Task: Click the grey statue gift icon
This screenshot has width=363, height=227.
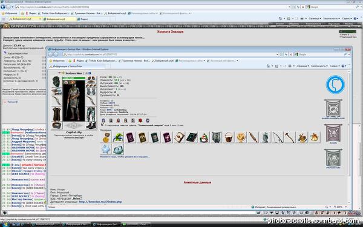Action: pyautogui.click(x=266, y=137)
